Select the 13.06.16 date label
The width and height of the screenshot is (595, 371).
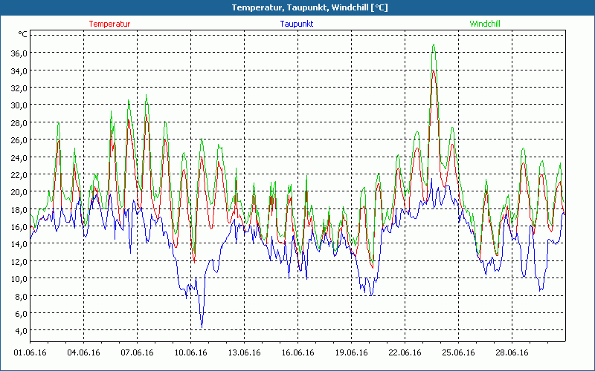(244, 352)
